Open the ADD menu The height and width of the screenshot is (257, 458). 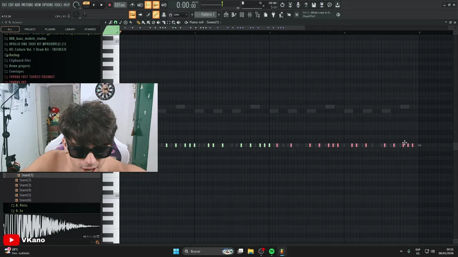[x=18, y=5]
